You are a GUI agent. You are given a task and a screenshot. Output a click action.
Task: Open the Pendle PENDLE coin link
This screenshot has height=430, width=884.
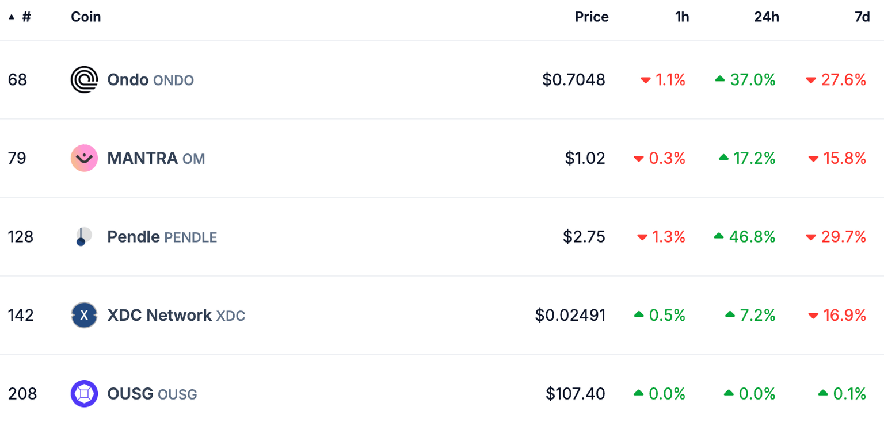coord(162,237)
